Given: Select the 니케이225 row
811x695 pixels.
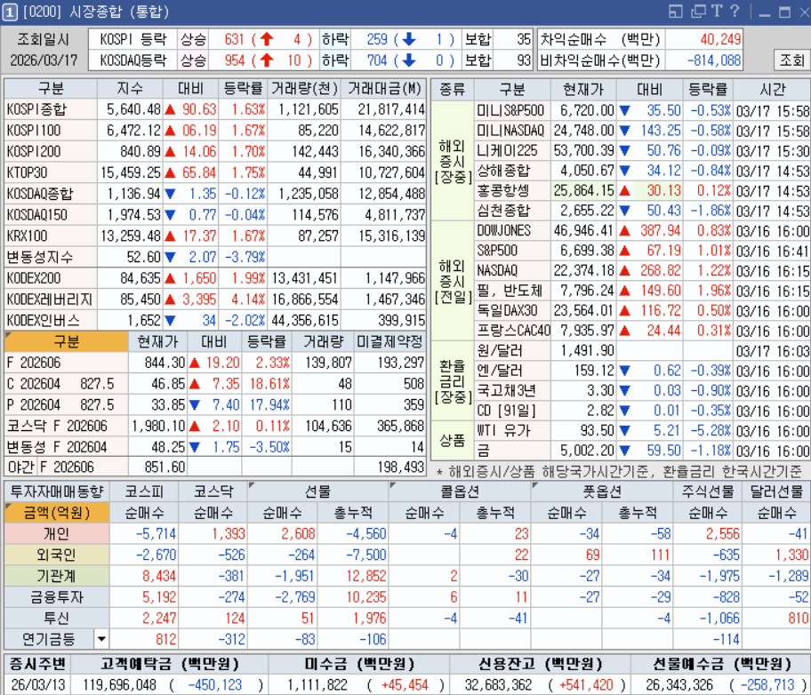Looking at the screenshot, I should pos(642,150).
